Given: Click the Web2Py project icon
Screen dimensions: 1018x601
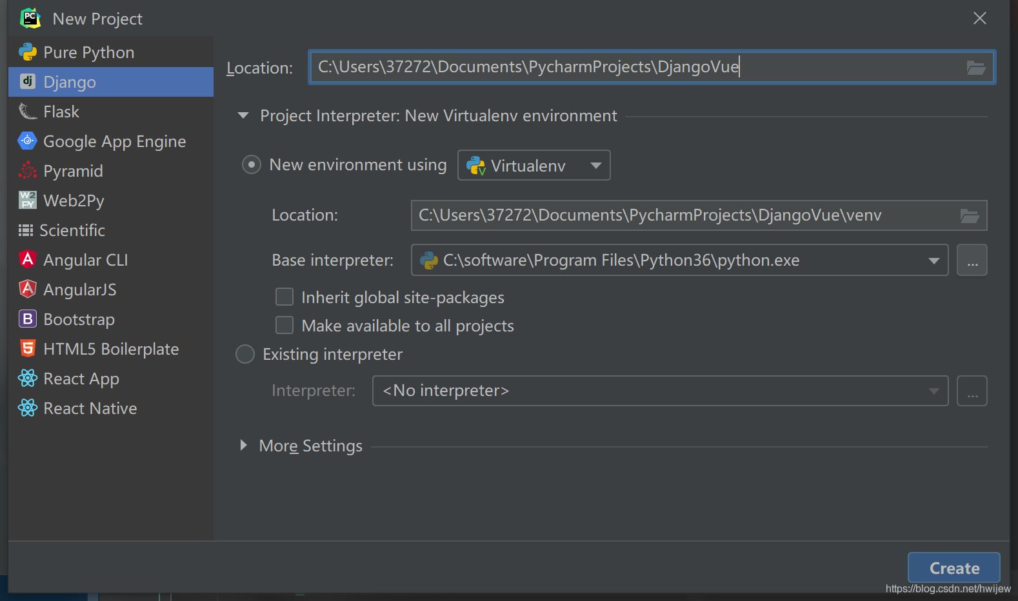Looking at the screenshot, I should click(x=28, y=201).
